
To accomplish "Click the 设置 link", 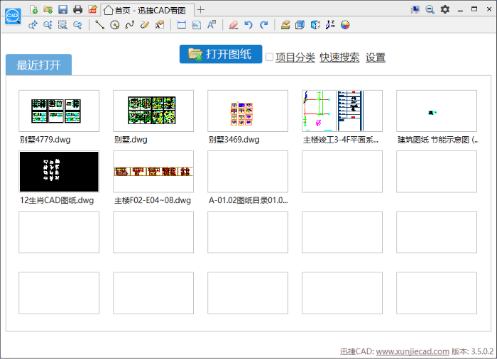I will pos(376,57).
